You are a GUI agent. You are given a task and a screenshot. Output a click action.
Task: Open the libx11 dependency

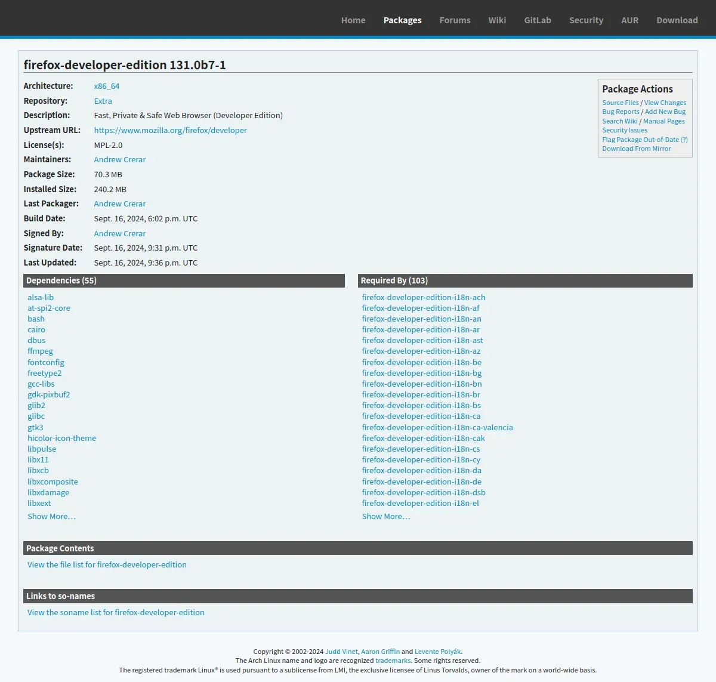[x=38, y=459]
